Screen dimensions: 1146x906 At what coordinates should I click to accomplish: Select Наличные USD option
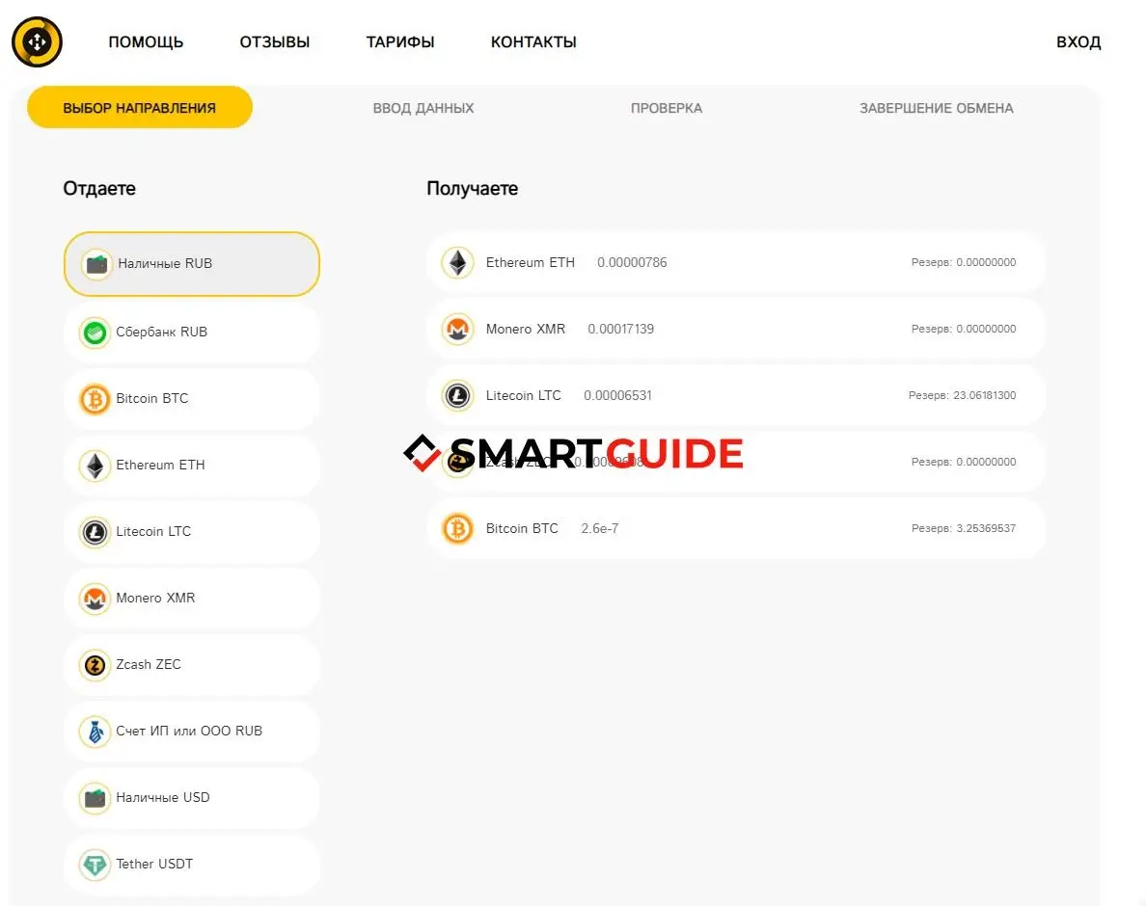pos(191,798)
